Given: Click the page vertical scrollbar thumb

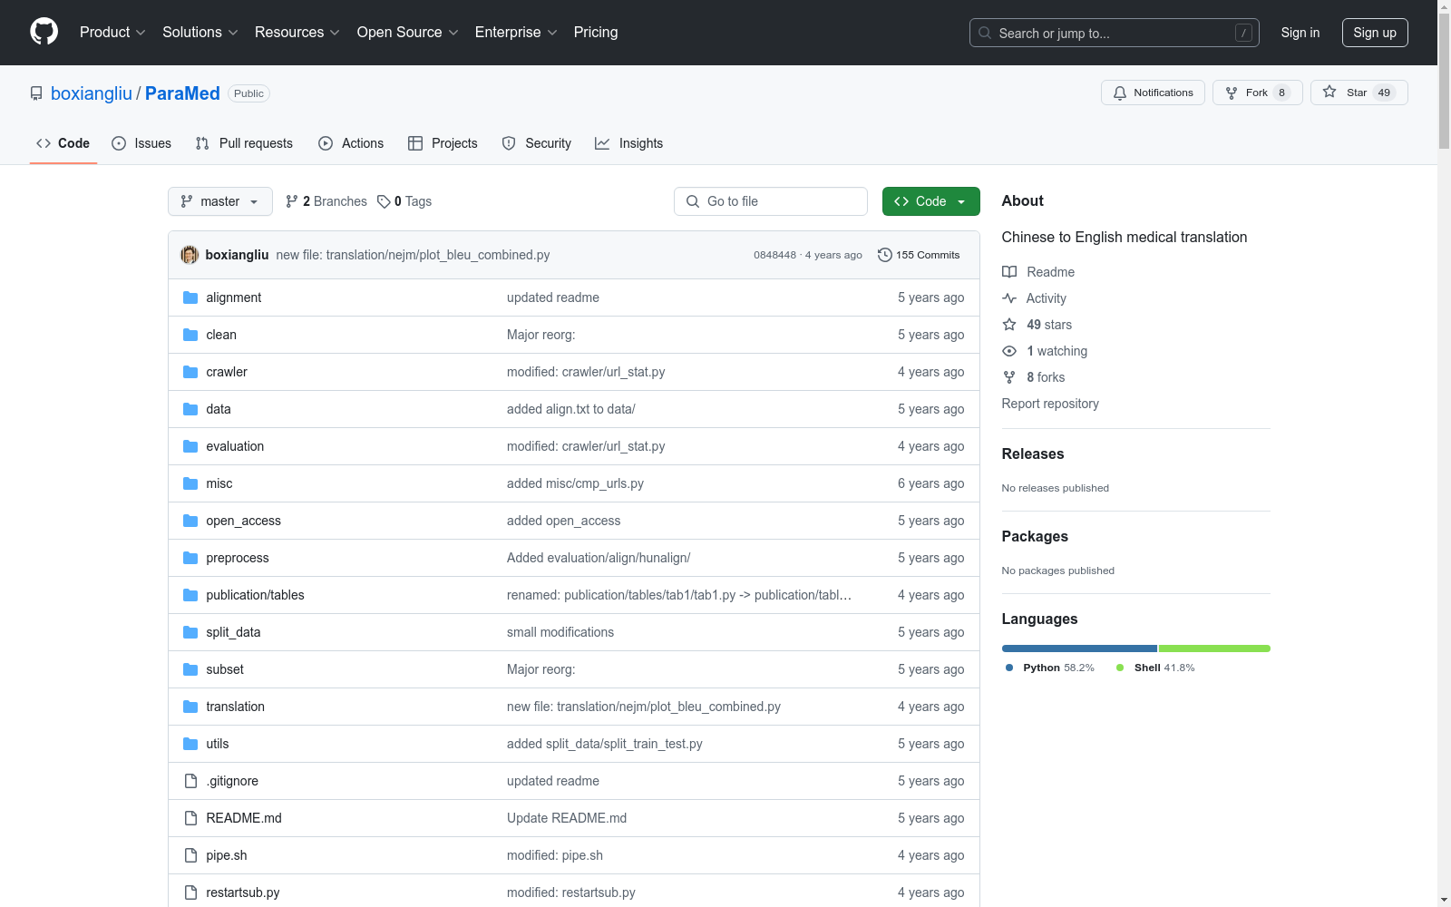Looking at the screenshot, I should 1444,82.
